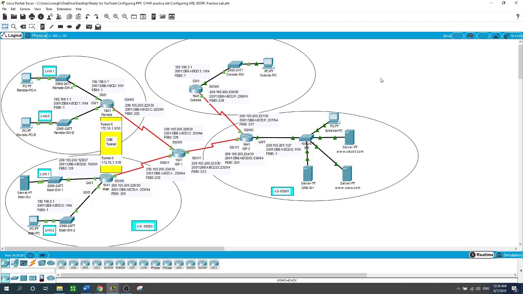The image size is (523, 294).
Task: Switch to Realtime mode
Action: point(482,255)
